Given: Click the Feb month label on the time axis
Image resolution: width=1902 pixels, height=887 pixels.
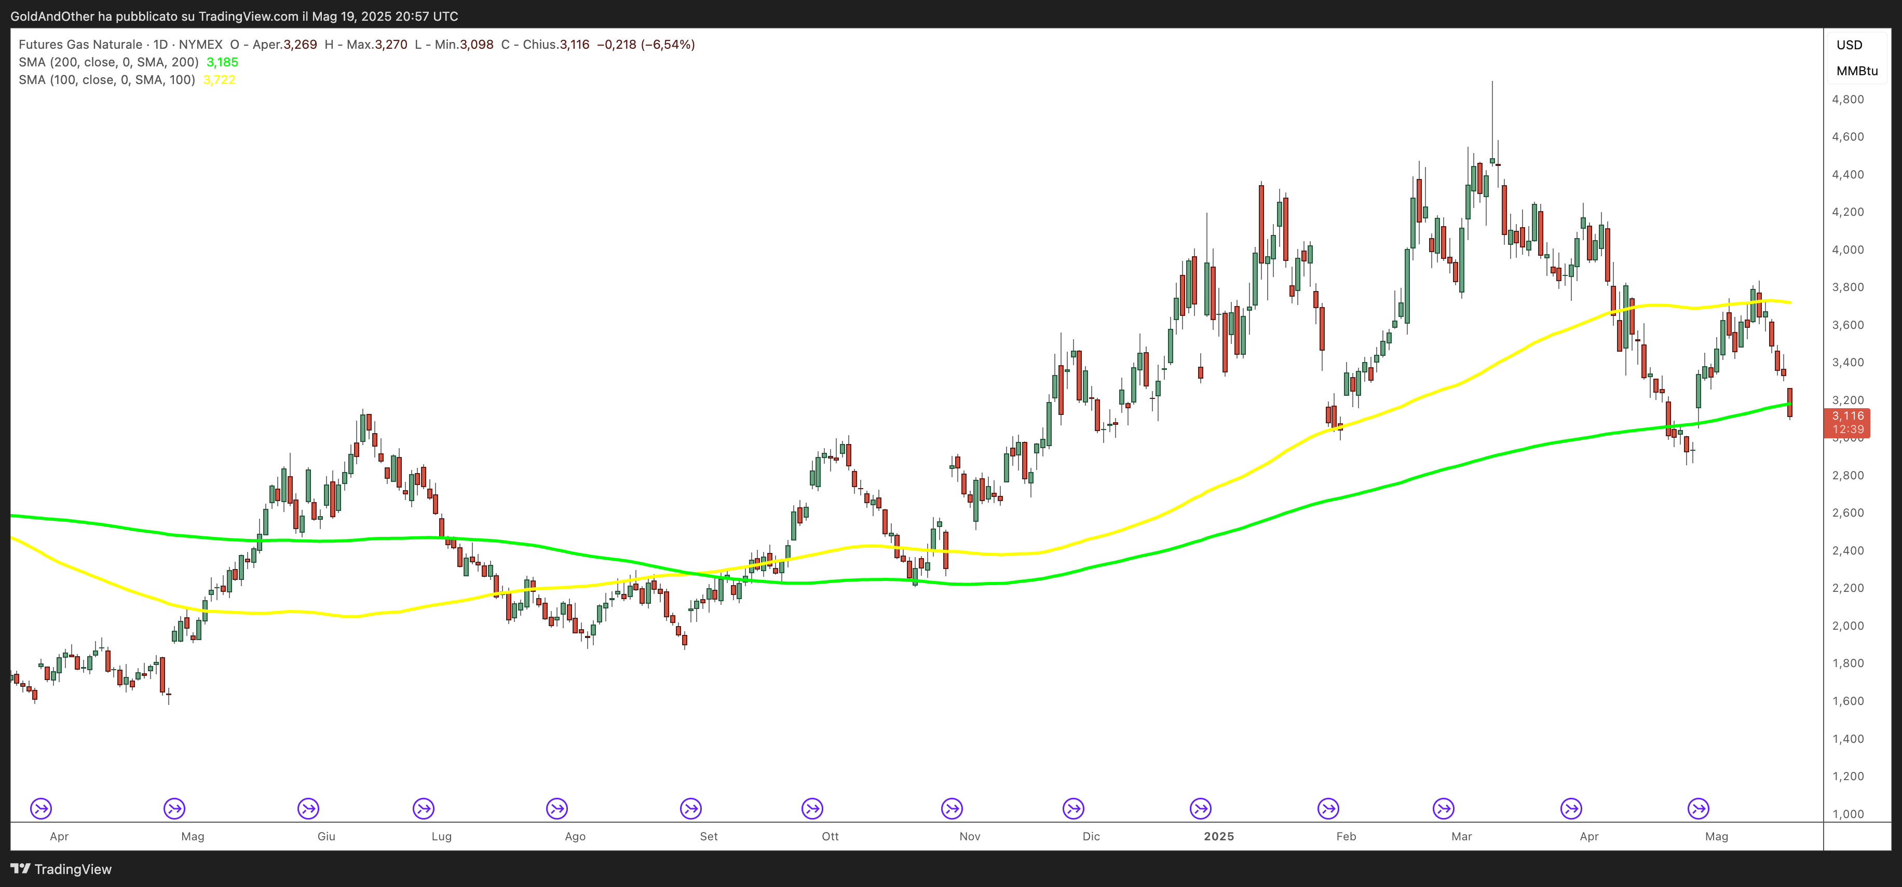Looking at the screenshot, I should click(1347, 836).
